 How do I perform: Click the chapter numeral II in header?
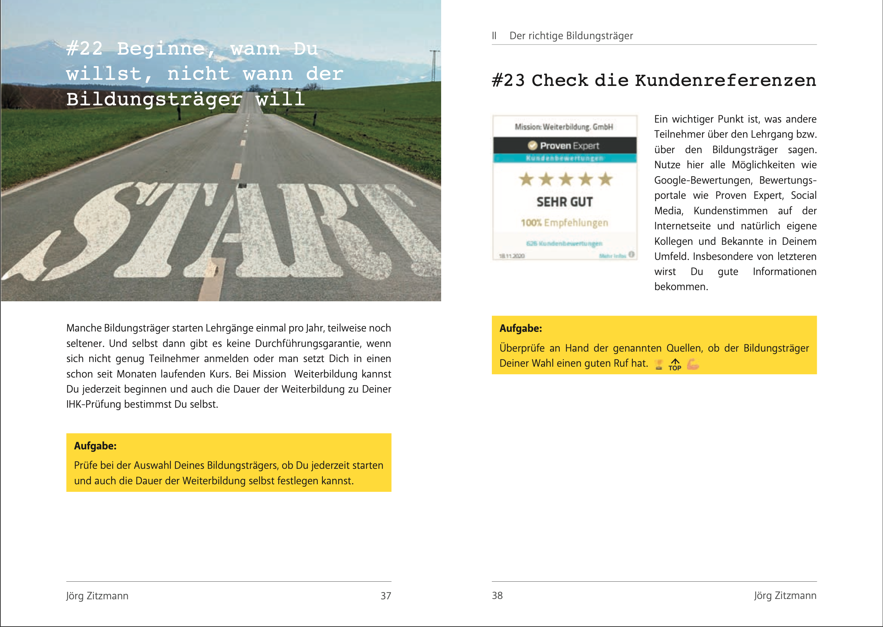(x=494, y=36)
